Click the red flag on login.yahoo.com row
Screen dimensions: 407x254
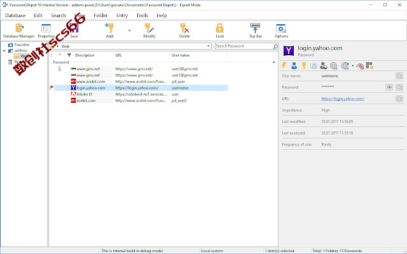[x=52, y=88]
